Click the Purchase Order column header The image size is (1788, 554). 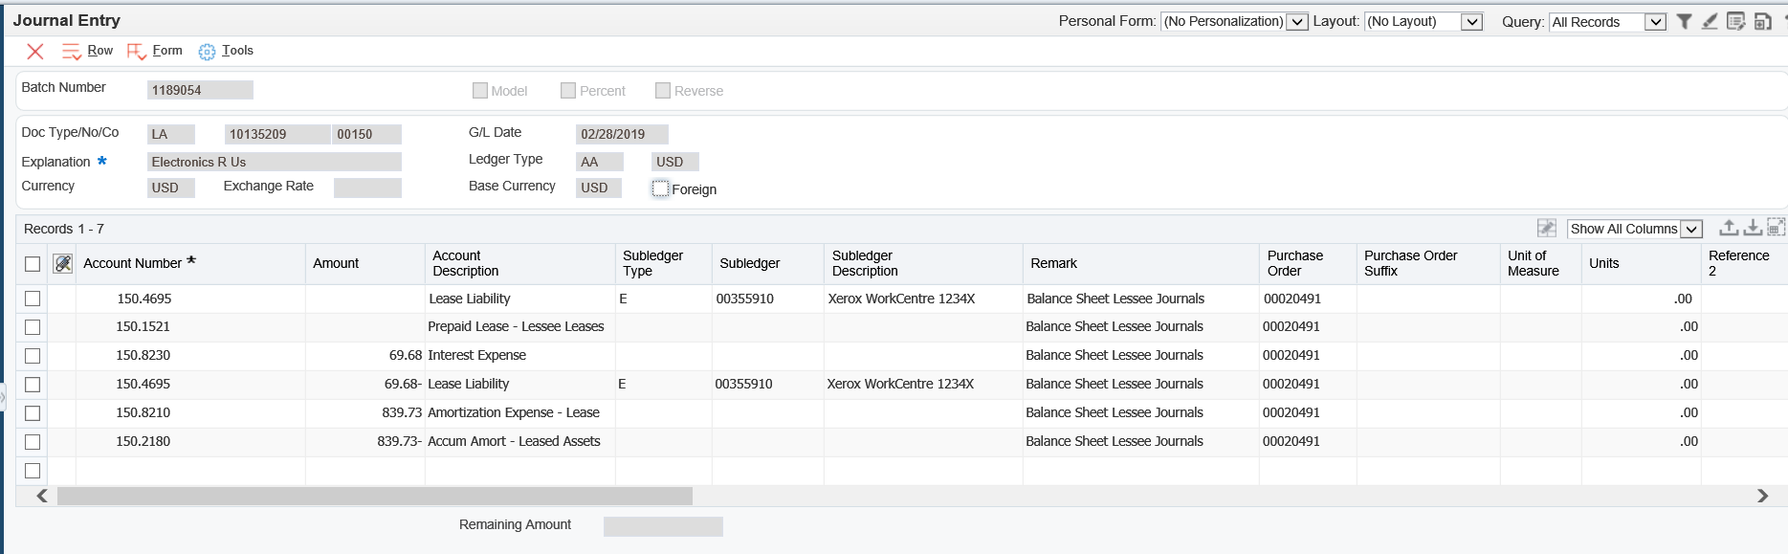(1308, 263)
